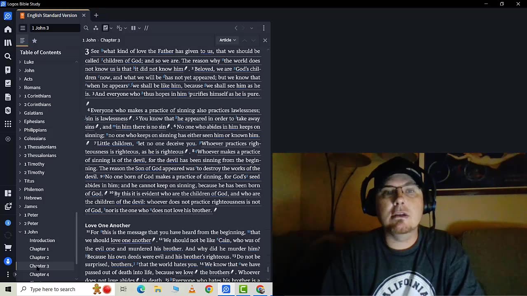The width and height of the screenshot is (527, 296).
Task: Collapse the 1 John entry in contents
Action: [20, 232]
